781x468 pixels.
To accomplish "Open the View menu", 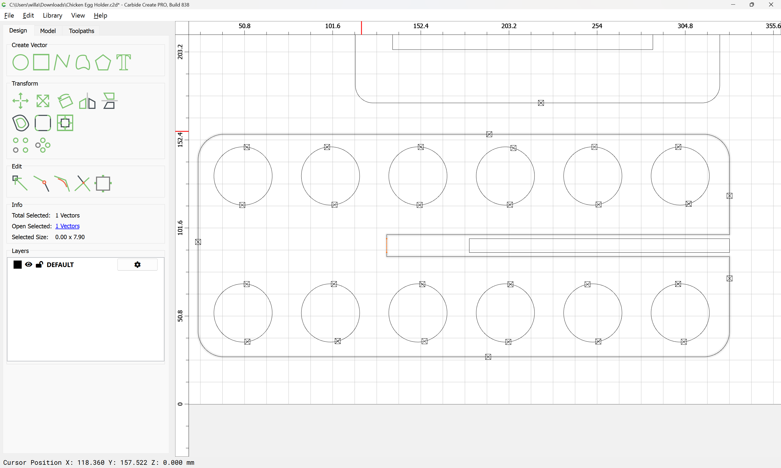I will coord(78,15).
